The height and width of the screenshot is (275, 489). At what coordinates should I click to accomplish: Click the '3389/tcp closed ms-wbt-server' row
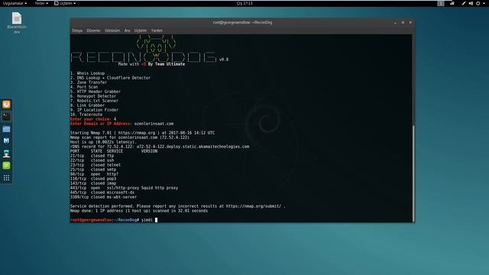pos(104,197)
